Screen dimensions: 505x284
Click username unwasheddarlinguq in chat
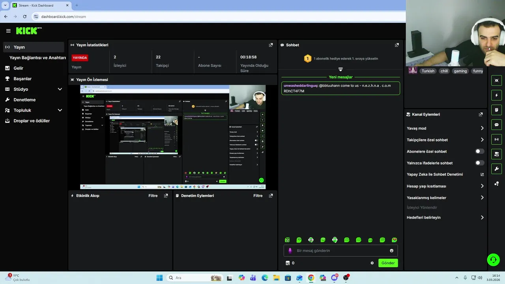tap(301, 86)
